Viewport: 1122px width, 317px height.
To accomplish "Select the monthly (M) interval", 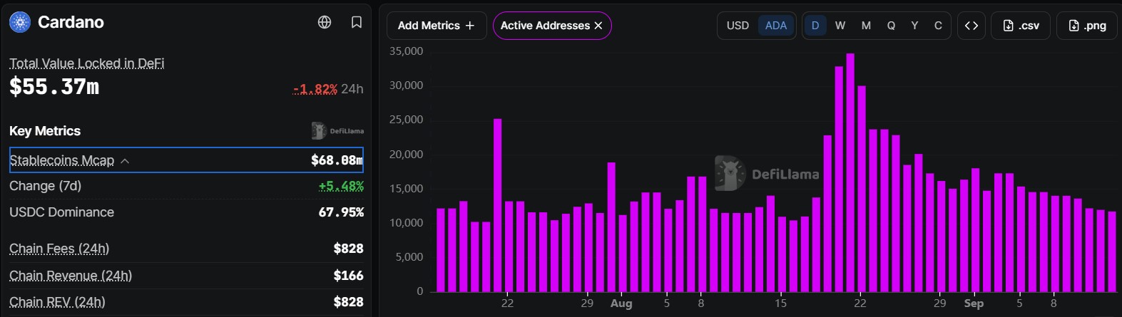I will point(866,26).
